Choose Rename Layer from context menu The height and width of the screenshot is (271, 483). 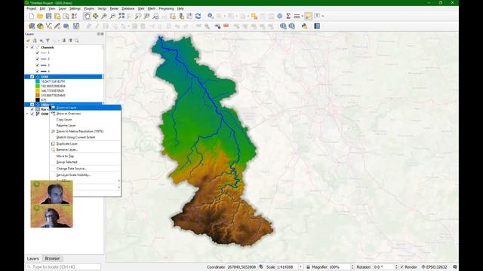tap(85, 126)
